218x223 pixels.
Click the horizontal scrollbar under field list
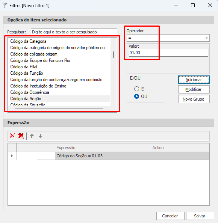pos(59,109)
